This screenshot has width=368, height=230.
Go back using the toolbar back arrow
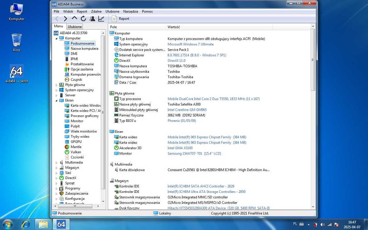tap(57, 19)
